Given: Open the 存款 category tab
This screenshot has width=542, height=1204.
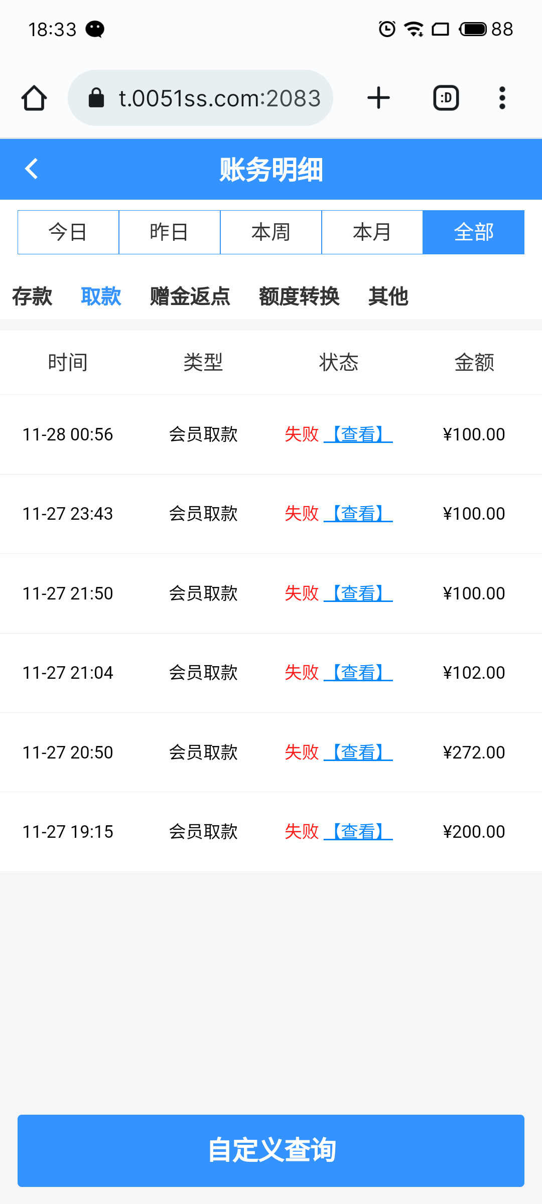Looking at the screenshot, I should (32, 296).
